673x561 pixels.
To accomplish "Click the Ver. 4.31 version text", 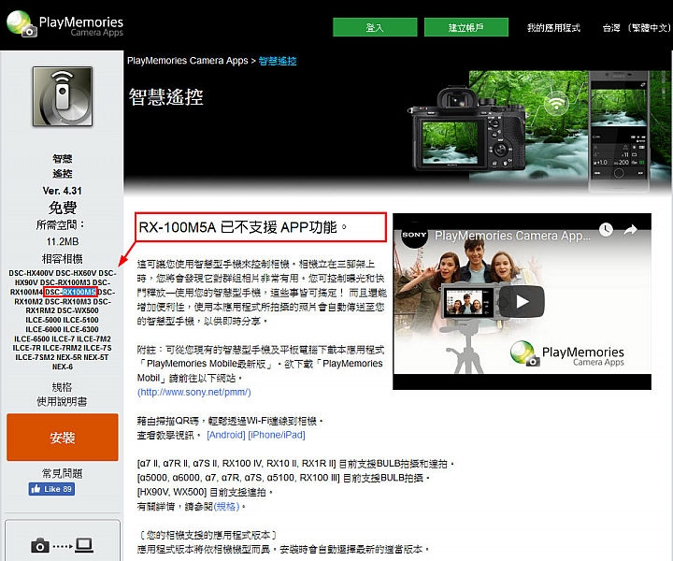I will 63,191.
